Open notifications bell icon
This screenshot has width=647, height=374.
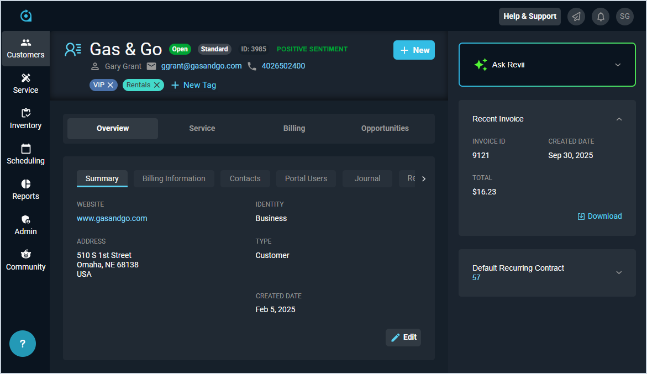pos(601,17)
